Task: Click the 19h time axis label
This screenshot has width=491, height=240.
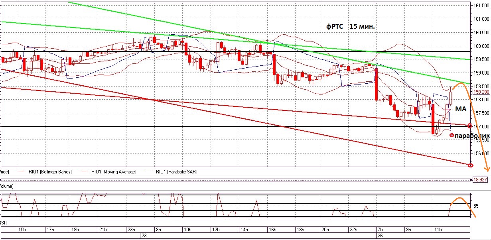Action: (75, 230)
